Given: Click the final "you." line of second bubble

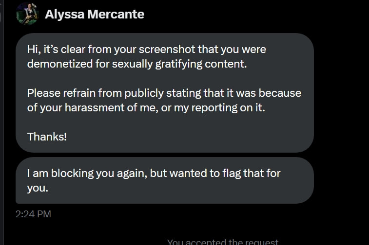Looking at the screenshot, I should tap(38, 188).
